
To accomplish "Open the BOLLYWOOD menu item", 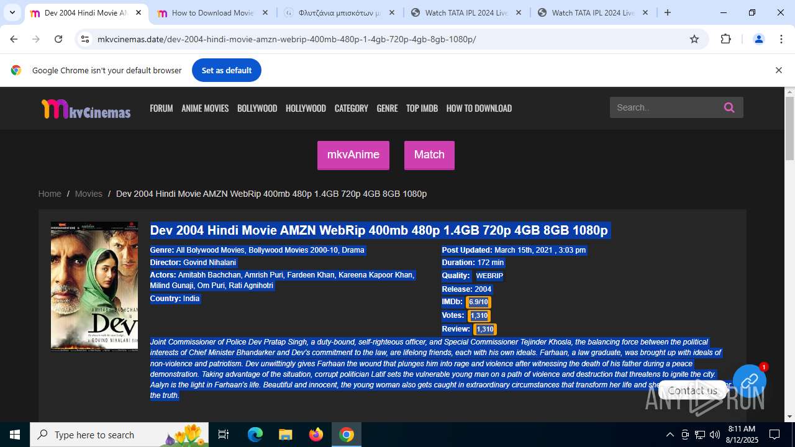I will pos(257,108).
